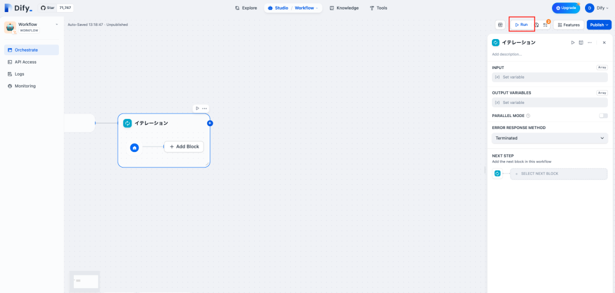The image size is (615, 293).
Task: Toggle Parallel Mode switch
Action: pyautogui.click(x=603, y=116)
